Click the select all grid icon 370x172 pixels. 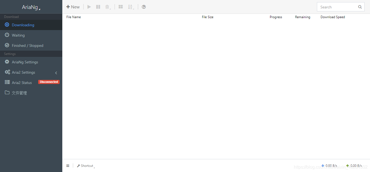121,7
